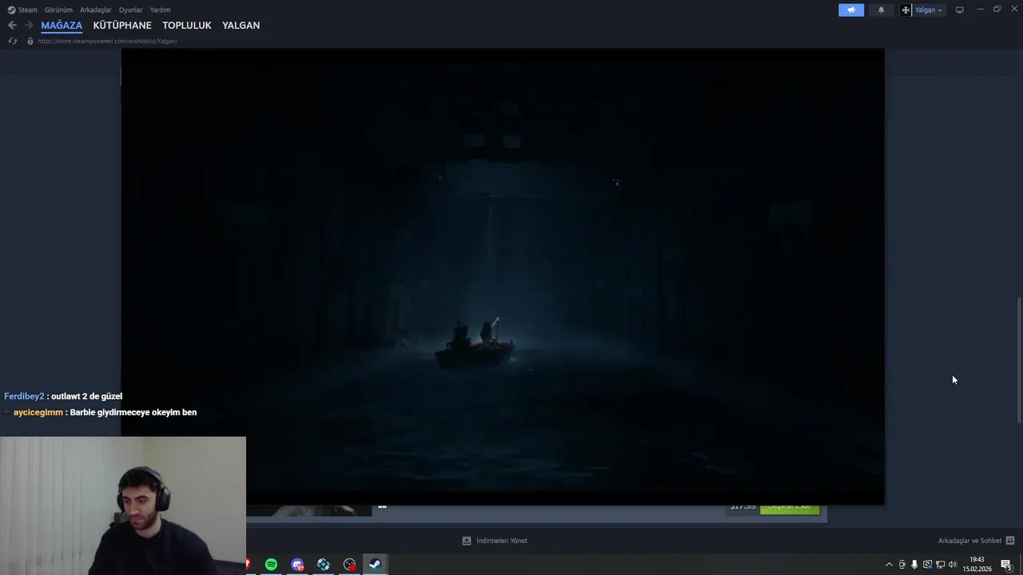1023x575 pixels.
Task: Expand the Yalgan account dropdown
Action: [x=939, y=10]
